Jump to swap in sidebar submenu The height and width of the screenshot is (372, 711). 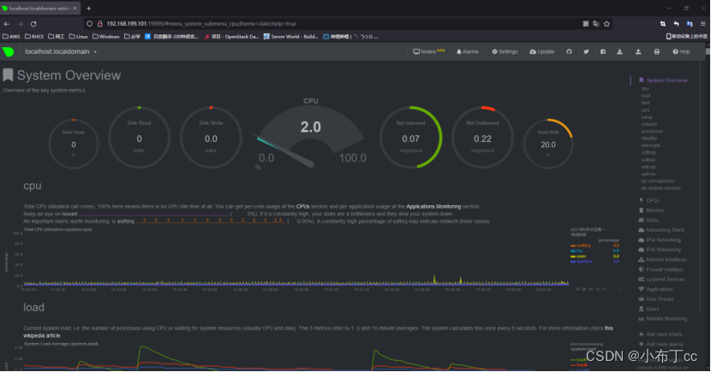pos(647,117)
